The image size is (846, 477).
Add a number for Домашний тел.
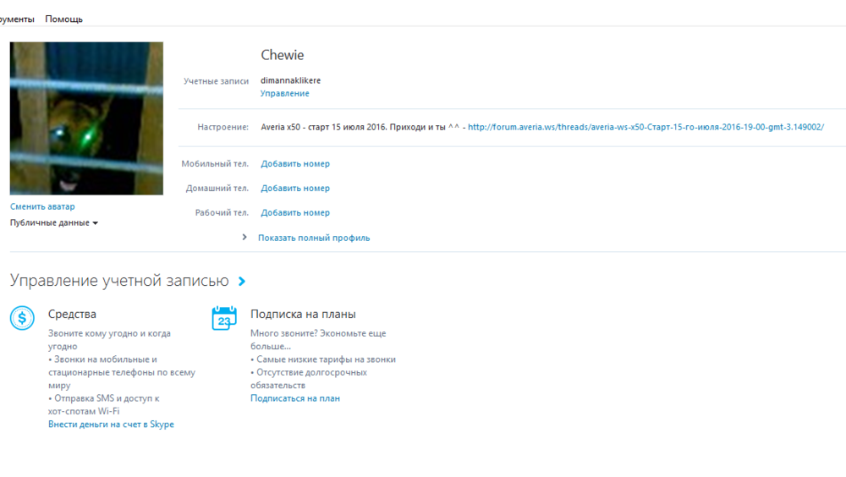coord(294,189)
